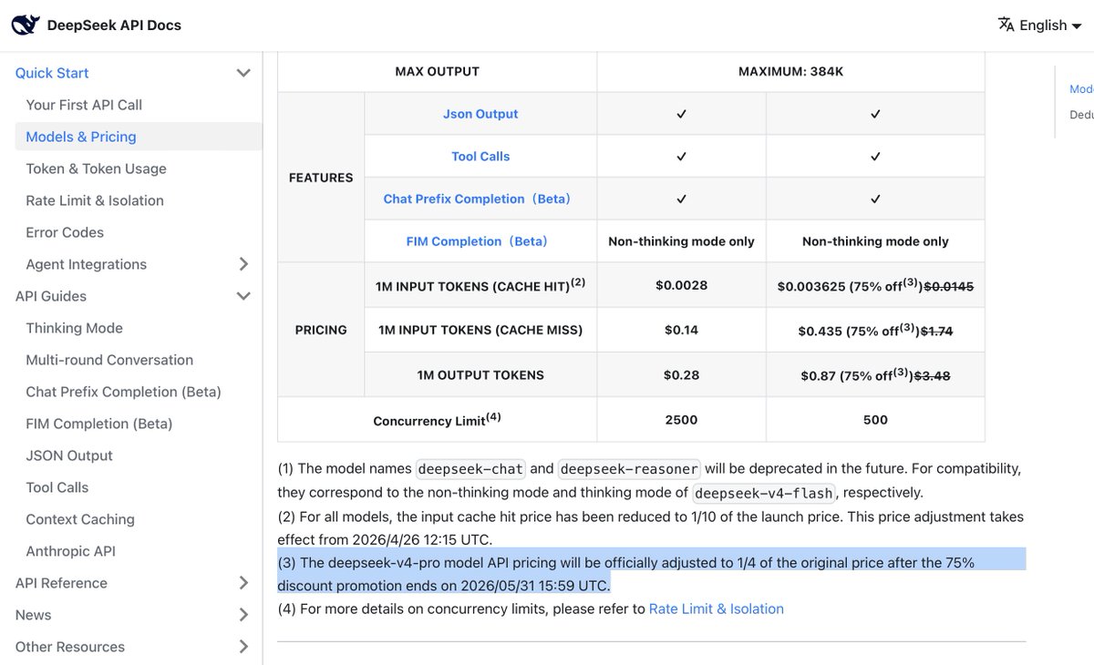Follow the Rate Limit & Isolation footnote link
Image resolution: width=1094 pixels, height=665 pixels.
[717, 609]
